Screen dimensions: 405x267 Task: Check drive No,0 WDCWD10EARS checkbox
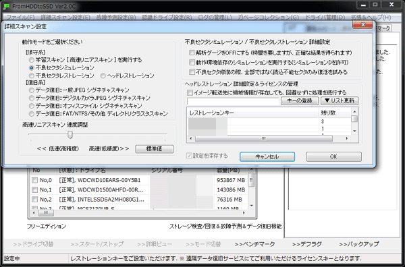pyautogui.click(x=34, y=180)
